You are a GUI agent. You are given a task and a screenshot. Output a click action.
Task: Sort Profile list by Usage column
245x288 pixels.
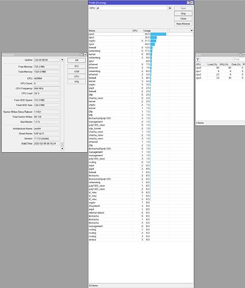(x=156, y=31)
